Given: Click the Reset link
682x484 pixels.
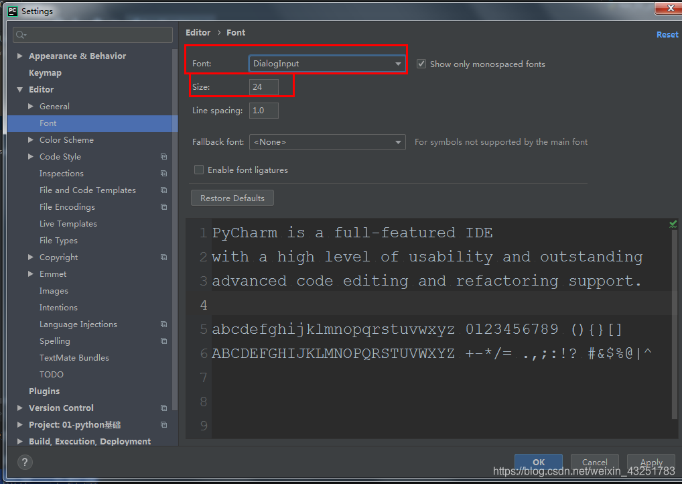Looking at the screenshot, I should tap(667, 34).
